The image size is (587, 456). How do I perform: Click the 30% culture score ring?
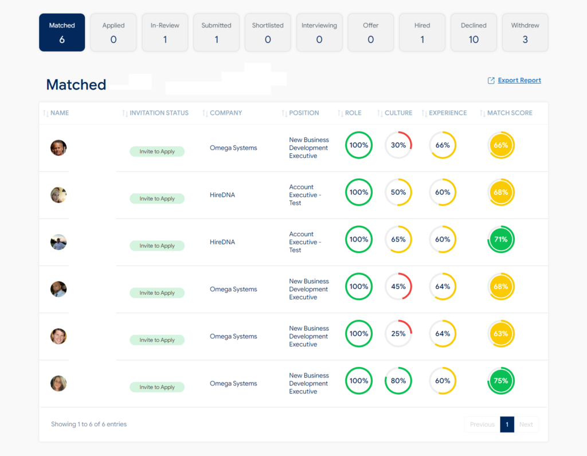click(398, 145)
